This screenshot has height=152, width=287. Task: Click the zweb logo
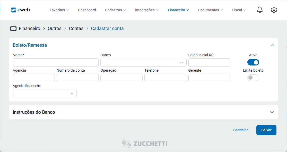[20, 10]
